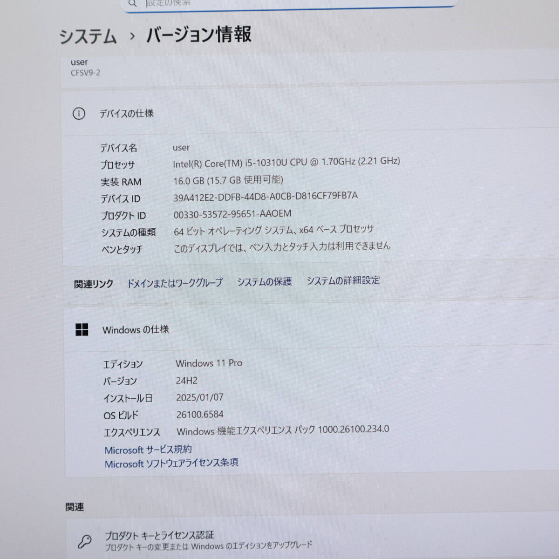Open Microsoft サービス規約 link
Screen dimensions: 559x559
tap(148, 450)
